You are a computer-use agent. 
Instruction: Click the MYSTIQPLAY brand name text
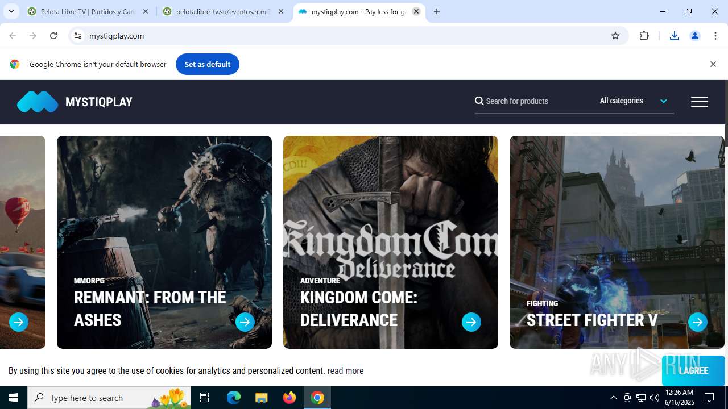coord(99,102)
